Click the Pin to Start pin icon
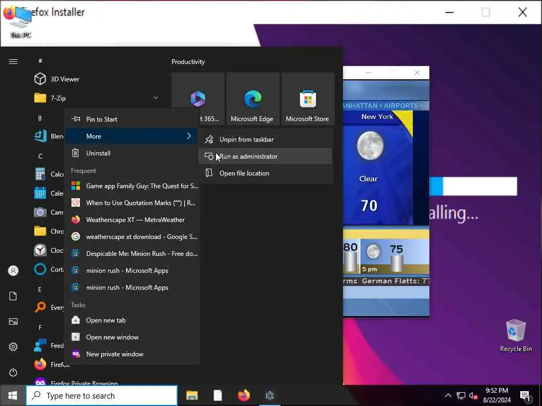The width and height of the screenshot is (542, 406). pyautogui.click(x=75, y=119)
